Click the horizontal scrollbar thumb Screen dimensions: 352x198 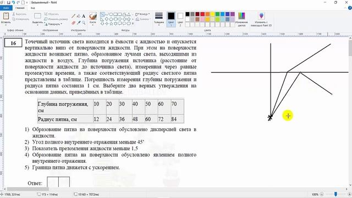[28, 189]
